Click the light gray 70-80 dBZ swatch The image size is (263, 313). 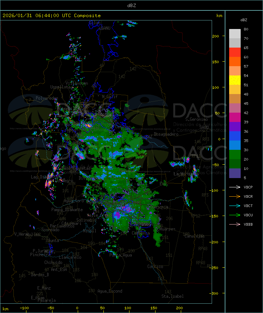(x=235, y=34)
